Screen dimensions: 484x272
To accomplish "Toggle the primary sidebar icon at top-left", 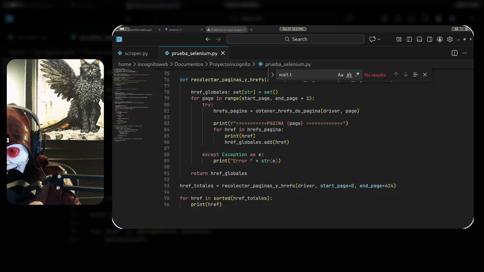I will 119,39.
